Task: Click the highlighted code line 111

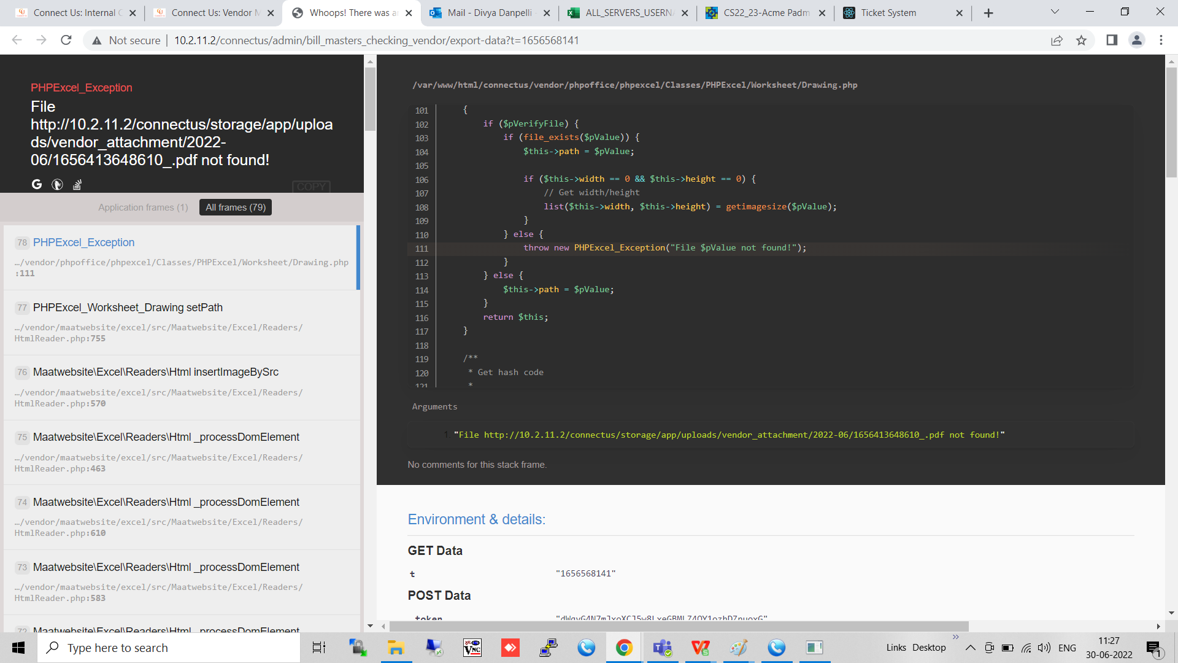Action: [770, 248]
